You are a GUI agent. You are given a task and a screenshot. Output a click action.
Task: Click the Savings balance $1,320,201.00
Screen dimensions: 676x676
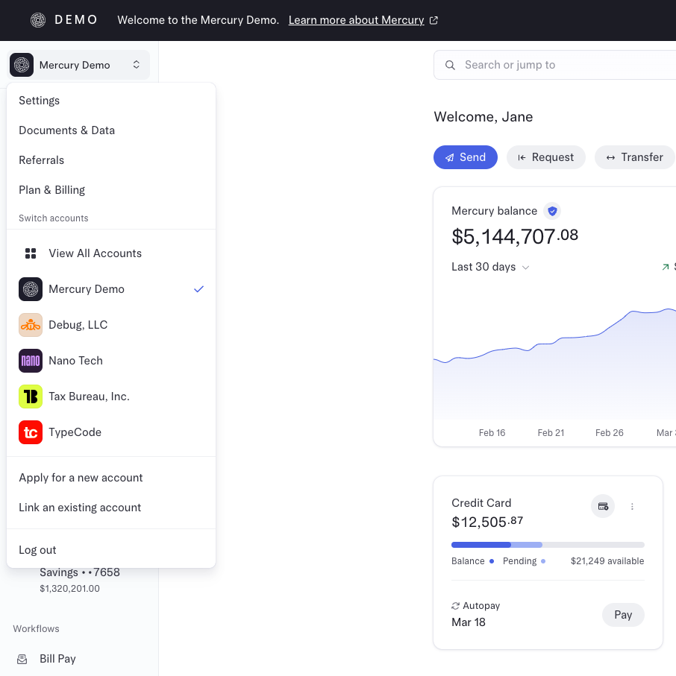69,589
